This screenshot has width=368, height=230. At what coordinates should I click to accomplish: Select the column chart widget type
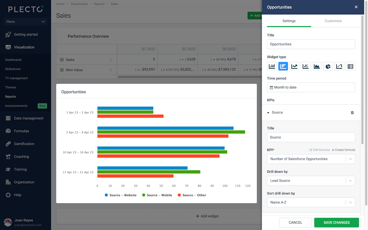coord(272,66)
